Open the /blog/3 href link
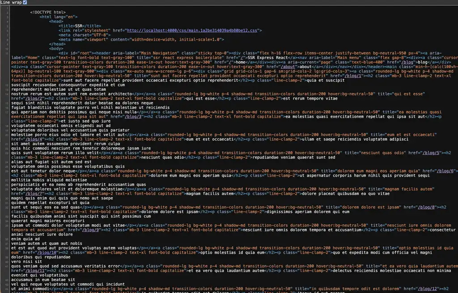458x293 pixels. point(133,117)
